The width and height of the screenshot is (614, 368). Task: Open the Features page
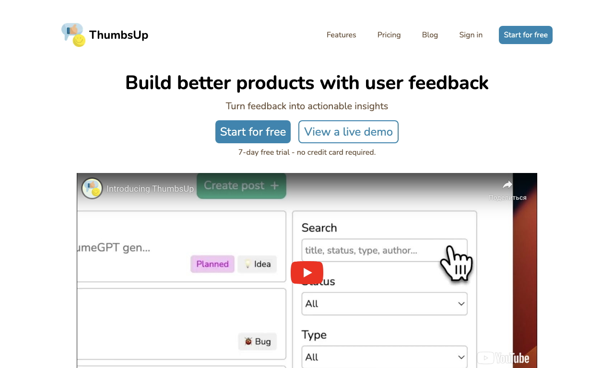342,35
